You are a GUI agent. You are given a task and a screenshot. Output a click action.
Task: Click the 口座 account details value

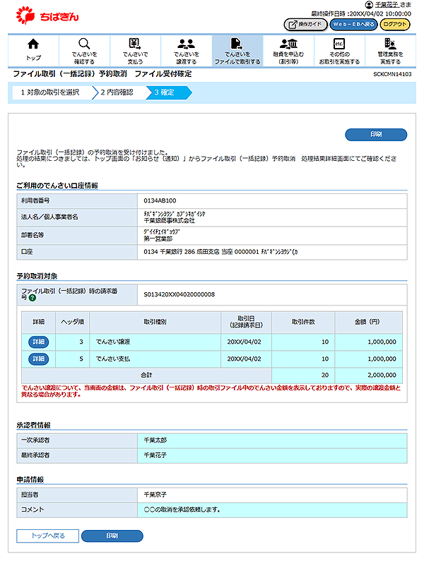(220, 252)
